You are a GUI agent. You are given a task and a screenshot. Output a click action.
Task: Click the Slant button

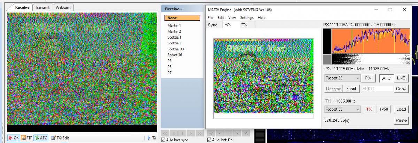pyautogui.click(x=351, y=89)
